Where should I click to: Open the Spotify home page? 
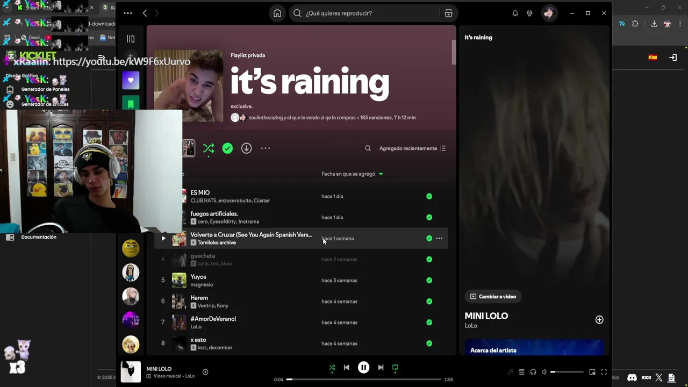point(277,13)
